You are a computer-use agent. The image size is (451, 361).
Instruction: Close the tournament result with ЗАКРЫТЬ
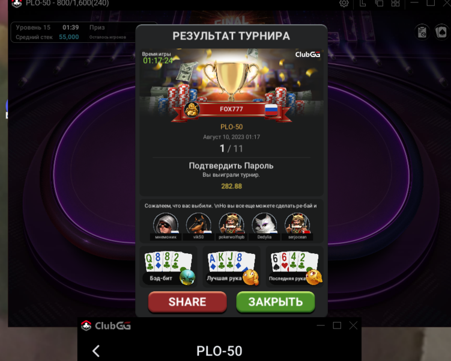pos(275,301)
